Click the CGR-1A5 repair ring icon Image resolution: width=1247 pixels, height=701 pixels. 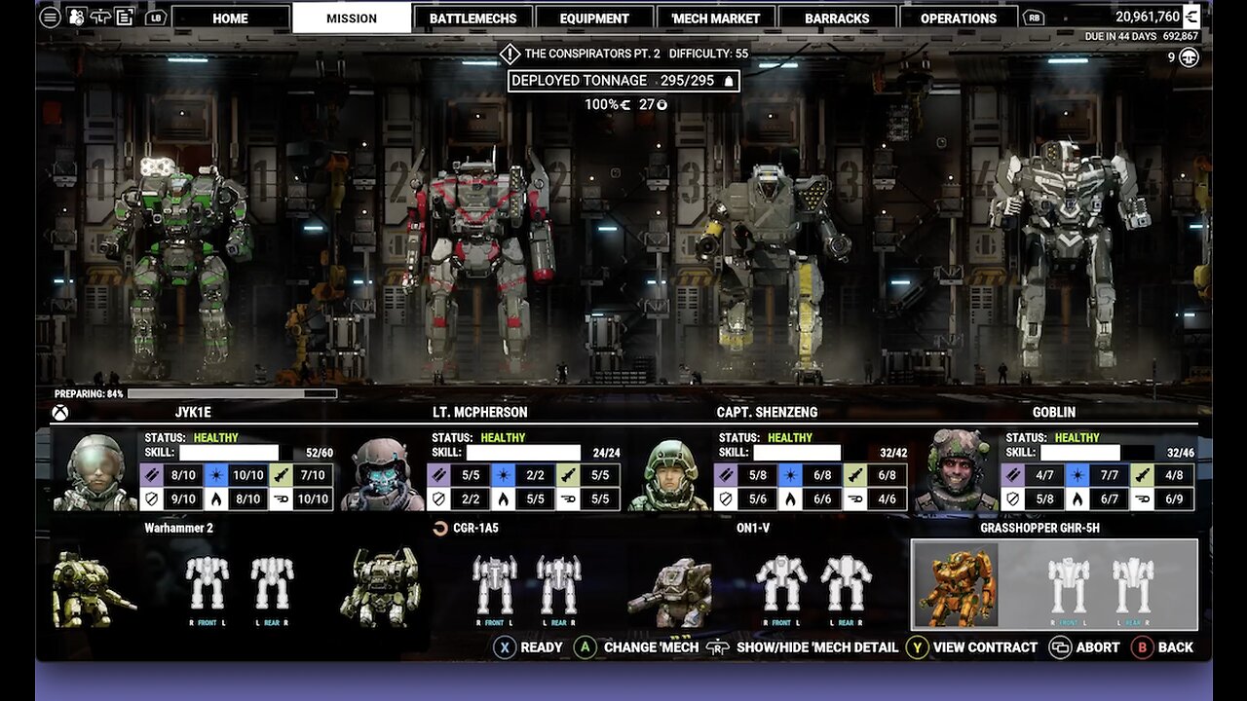click(440, 529)
